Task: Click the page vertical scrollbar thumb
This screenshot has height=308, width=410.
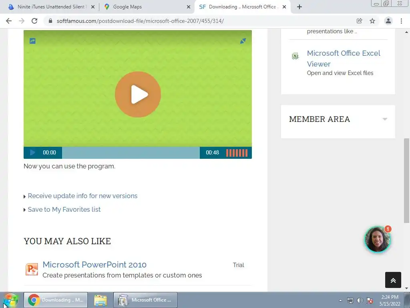Action: (406, 181)
